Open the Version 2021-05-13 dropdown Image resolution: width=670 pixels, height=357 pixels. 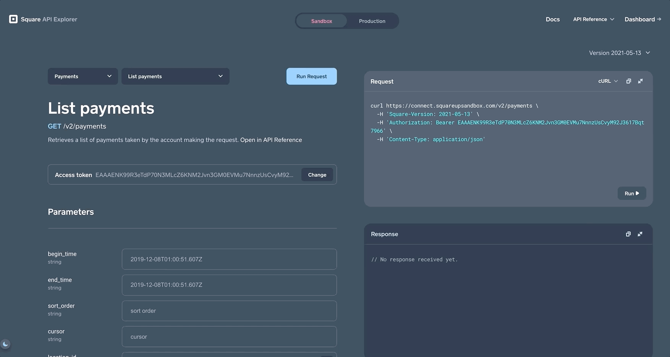(x=620, y=53)
